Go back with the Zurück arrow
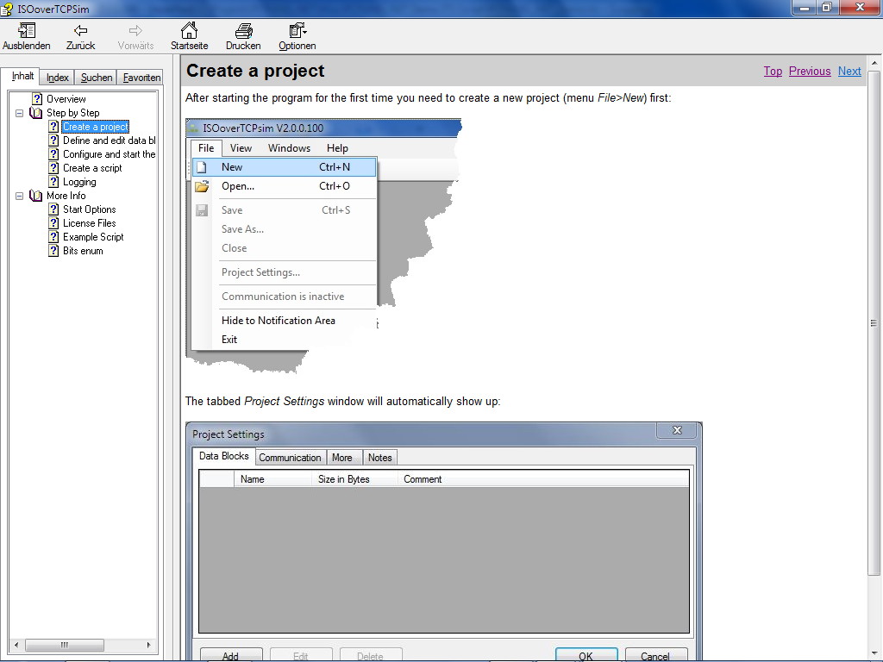The width and height of the screenshot is (883, 662). pyautogui.click(x=80, y=31)
